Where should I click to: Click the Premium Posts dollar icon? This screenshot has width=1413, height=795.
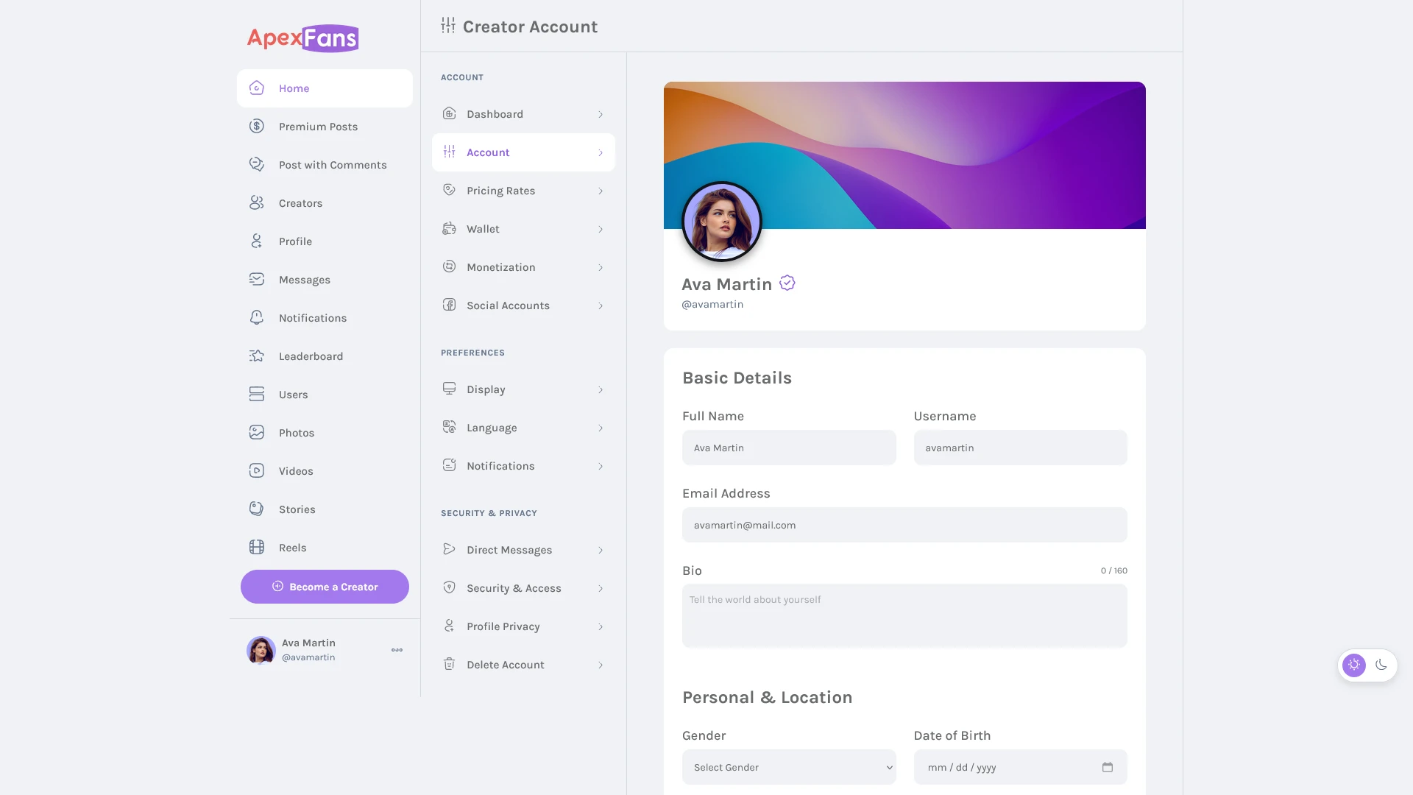256,127
